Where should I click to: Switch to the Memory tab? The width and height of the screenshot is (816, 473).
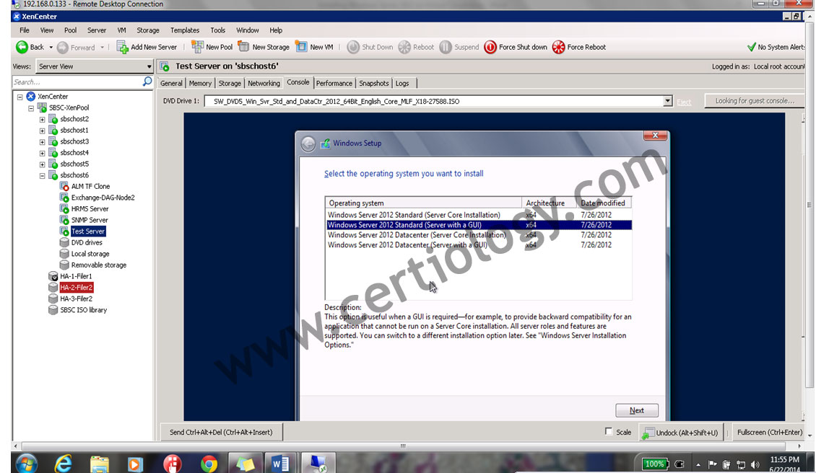200,83
